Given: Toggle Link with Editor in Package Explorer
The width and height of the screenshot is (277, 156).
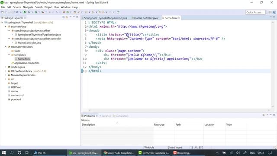Looking at the screenshot, I should pyautogui.click(x=67, y=17).
